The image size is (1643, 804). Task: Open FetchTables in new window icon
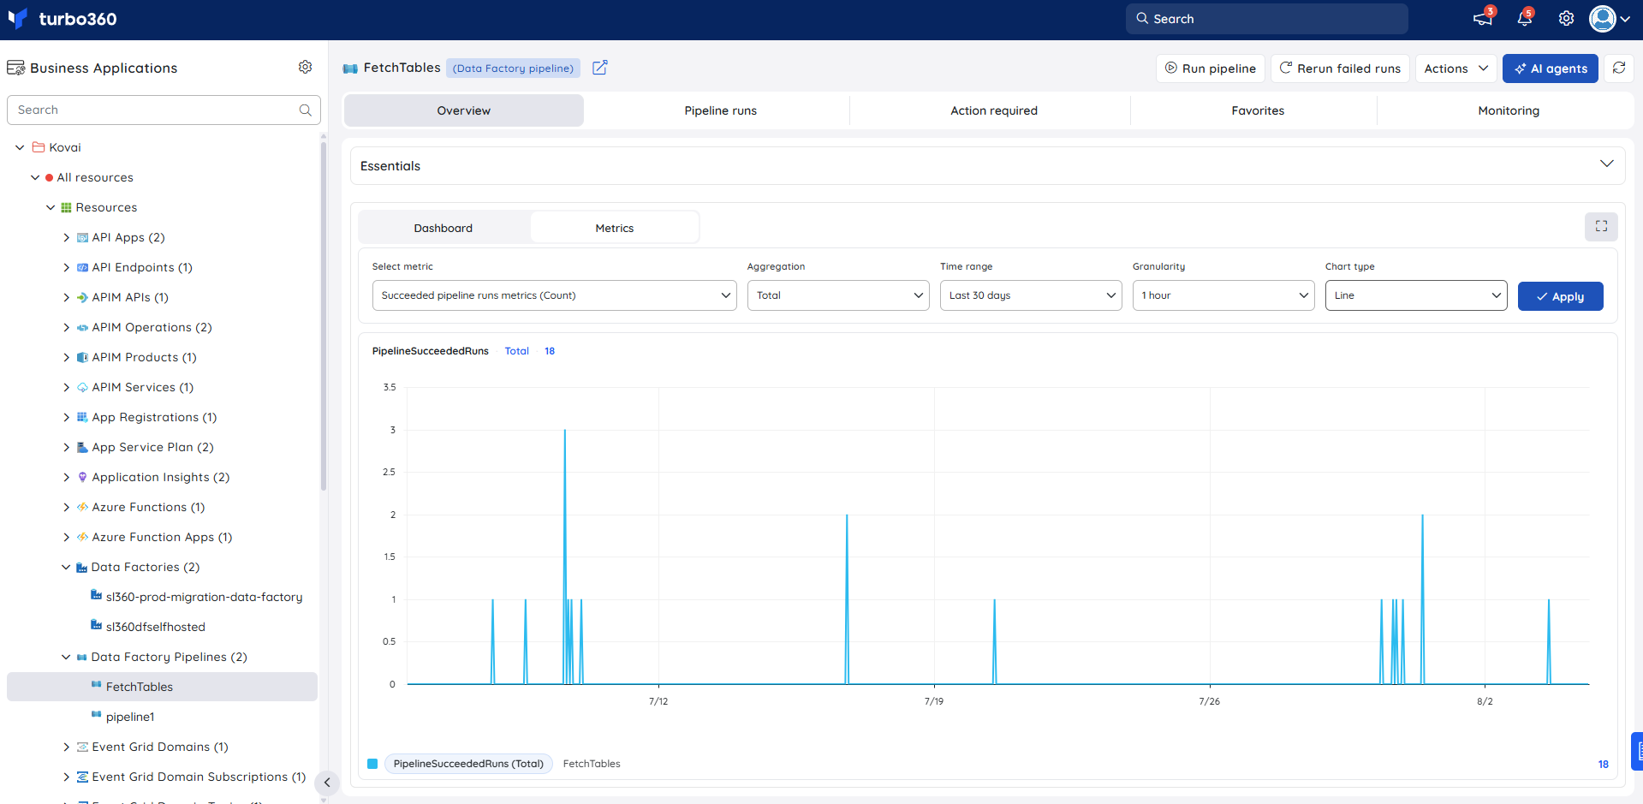click(x=600, y=68)
